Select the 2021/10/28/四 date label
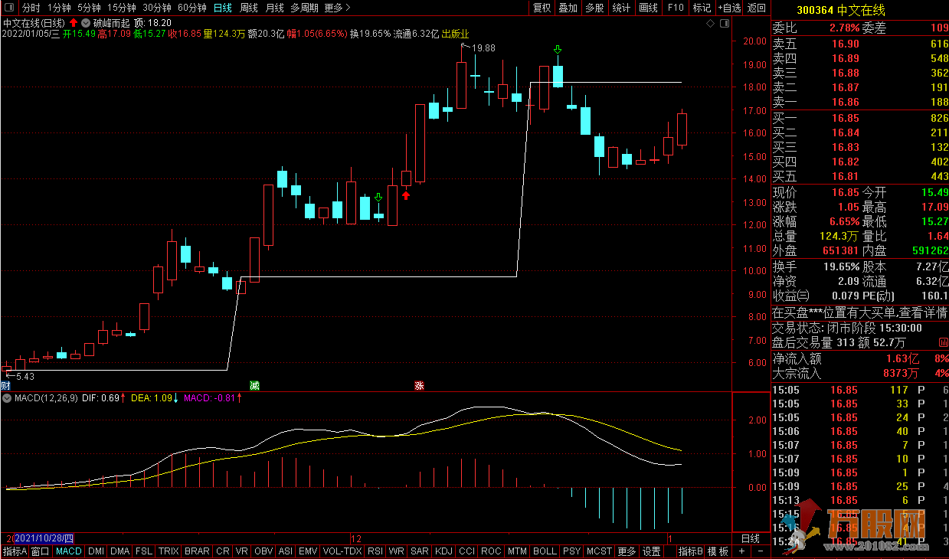Screen dimensions: 949x559 [43, 538]
